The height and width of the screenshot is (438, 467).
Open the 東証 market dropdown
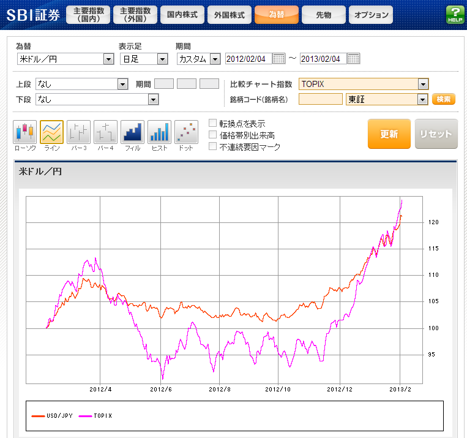[387, 99]
